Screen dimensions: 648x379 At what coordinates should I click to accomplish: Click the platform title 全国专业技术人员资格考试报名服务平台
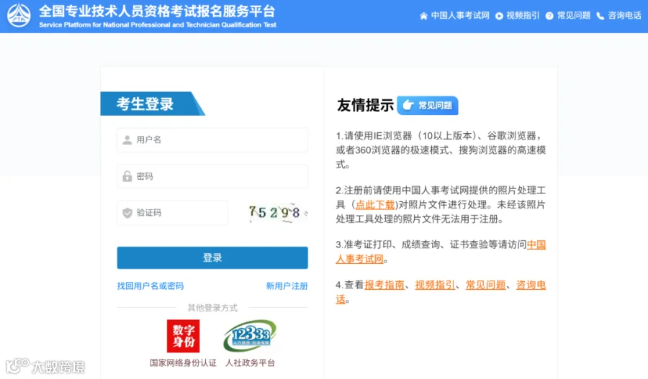[158, 12]
